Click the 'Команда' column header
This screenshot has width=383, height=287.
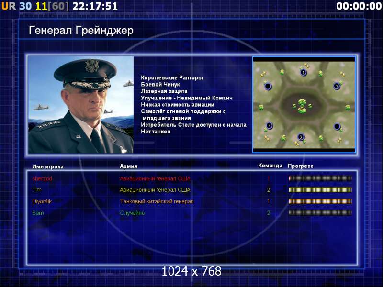(270, 166)
